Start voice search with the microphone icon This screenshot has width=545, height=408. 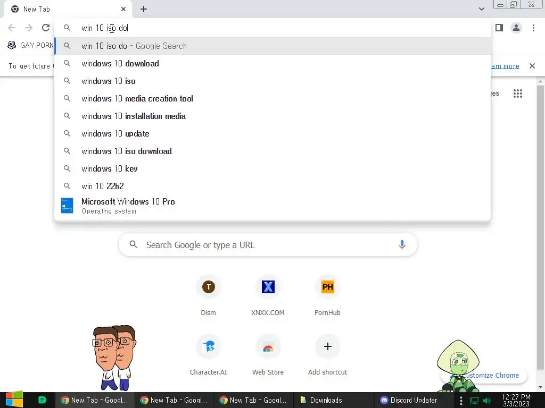[402, 245]
